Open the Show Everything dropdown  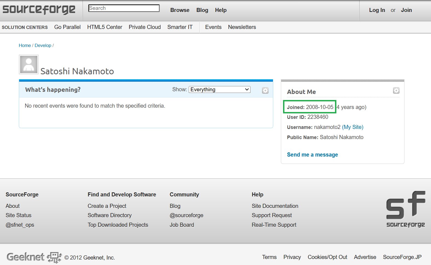220,90
